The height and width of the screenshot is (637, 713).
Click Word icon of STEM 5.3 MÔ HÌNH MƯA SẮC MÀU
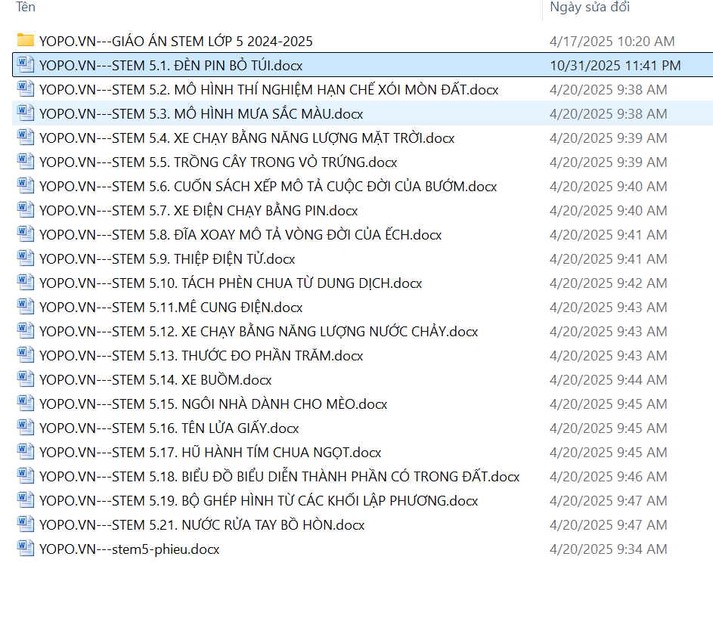click(26, 113)
